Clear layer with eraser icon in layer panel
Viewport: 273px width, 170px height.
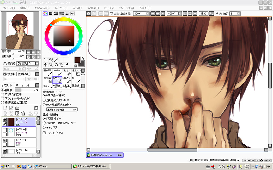17,113
